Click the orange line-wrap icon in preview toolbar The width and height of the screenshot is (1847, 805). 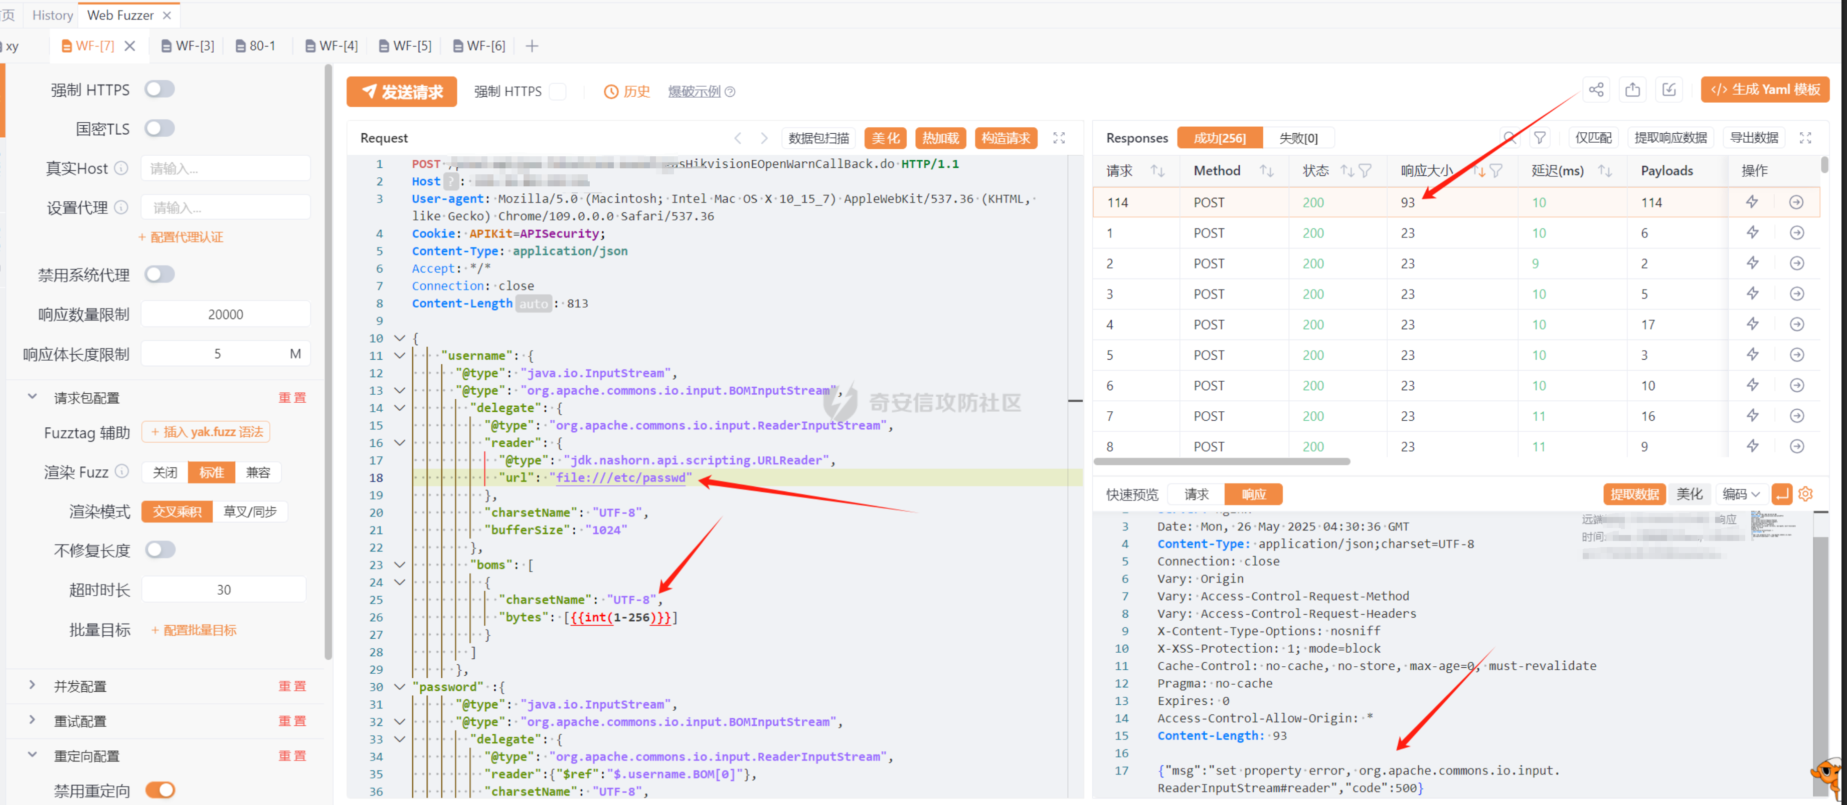[1782, 493]
